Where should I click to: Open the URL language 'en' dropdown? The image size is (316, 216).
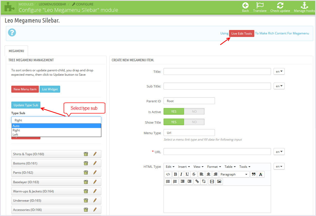point(279,152)
